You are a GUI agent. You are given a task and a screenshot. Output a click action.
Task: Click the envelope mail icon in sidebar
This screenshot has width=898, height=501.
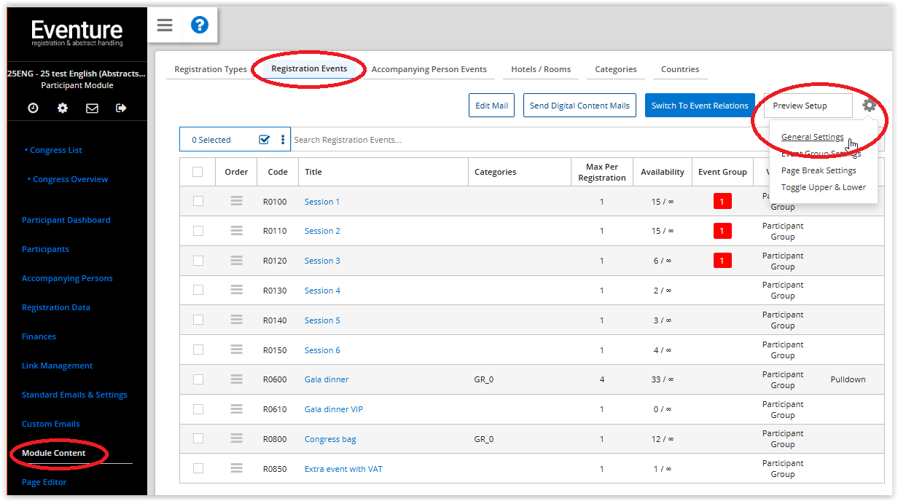click(x=92, y=108)
